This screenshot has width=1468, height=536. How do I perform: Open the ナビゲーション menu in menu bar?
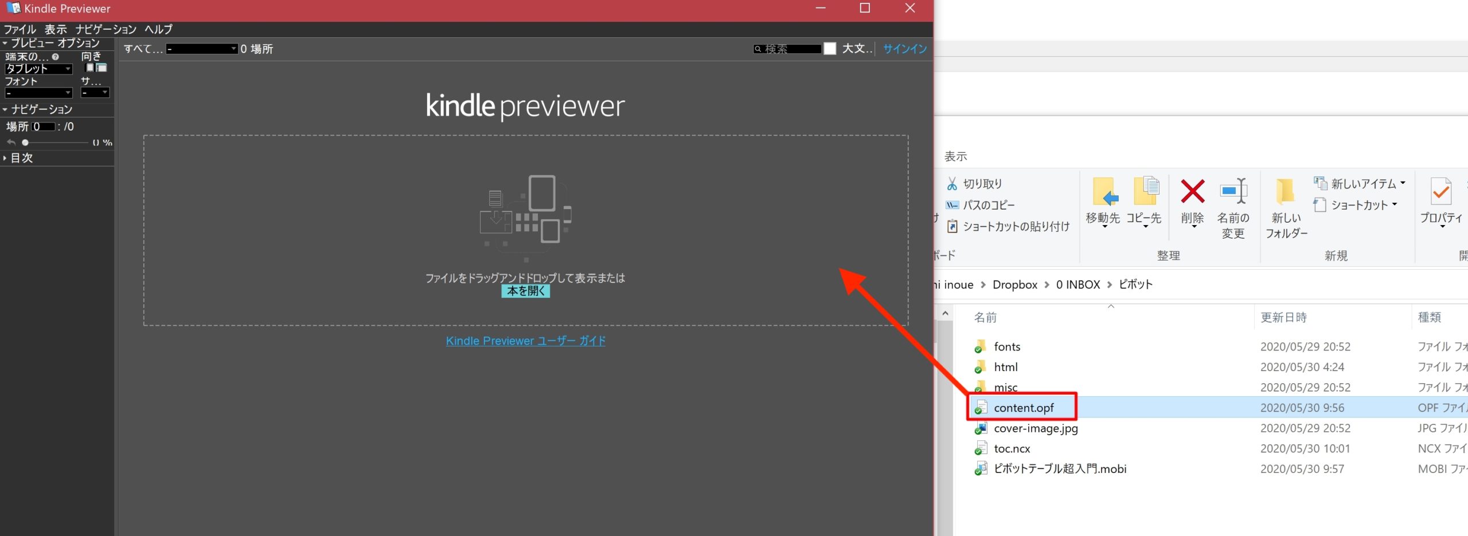(106, 29)
